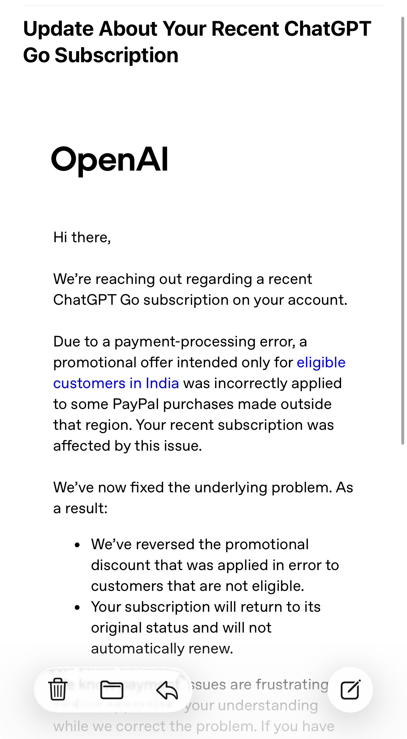Tap the sentence "affected by this issue."

pos(127,446)
